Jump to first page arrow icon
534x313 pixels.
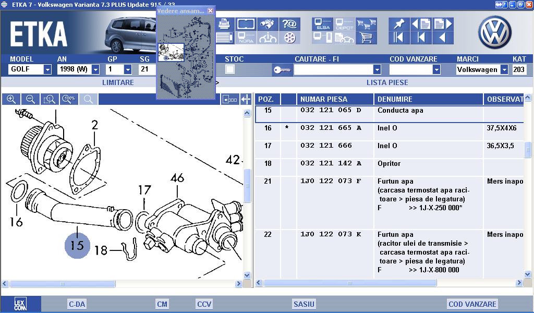click(x=399, y=38)
